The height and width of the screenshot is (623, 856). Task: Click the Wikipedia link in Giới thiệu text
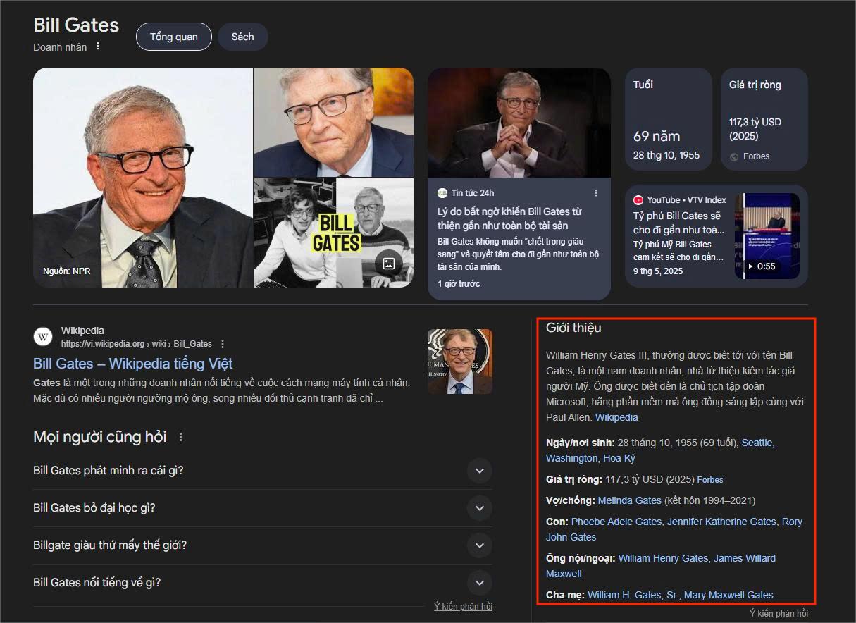pyautogui.click(x=616, y=417)
